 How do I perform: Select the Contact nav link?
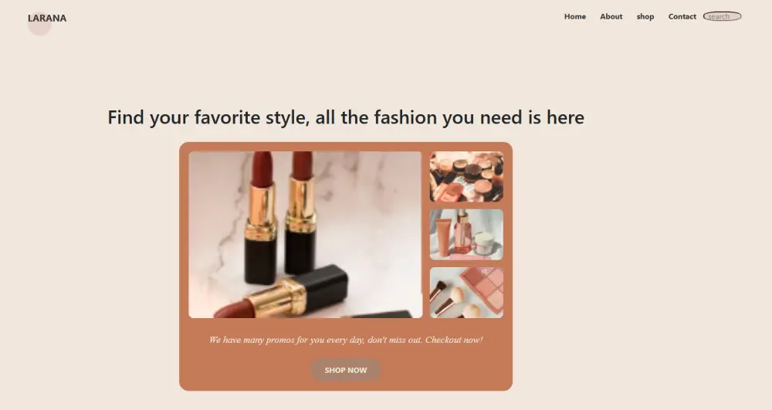[682, 17]
